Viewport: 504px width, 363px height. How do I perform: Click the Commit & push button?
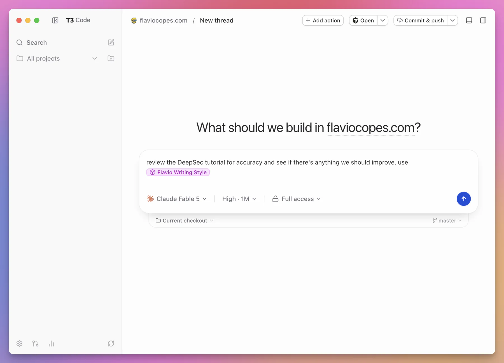click(x=421, y=20)
